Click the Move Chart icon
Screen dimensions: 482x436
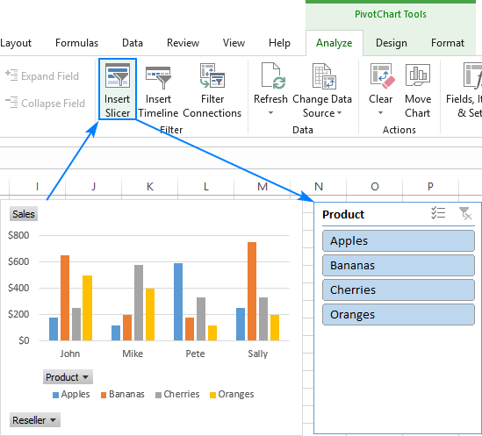[418, 75]
